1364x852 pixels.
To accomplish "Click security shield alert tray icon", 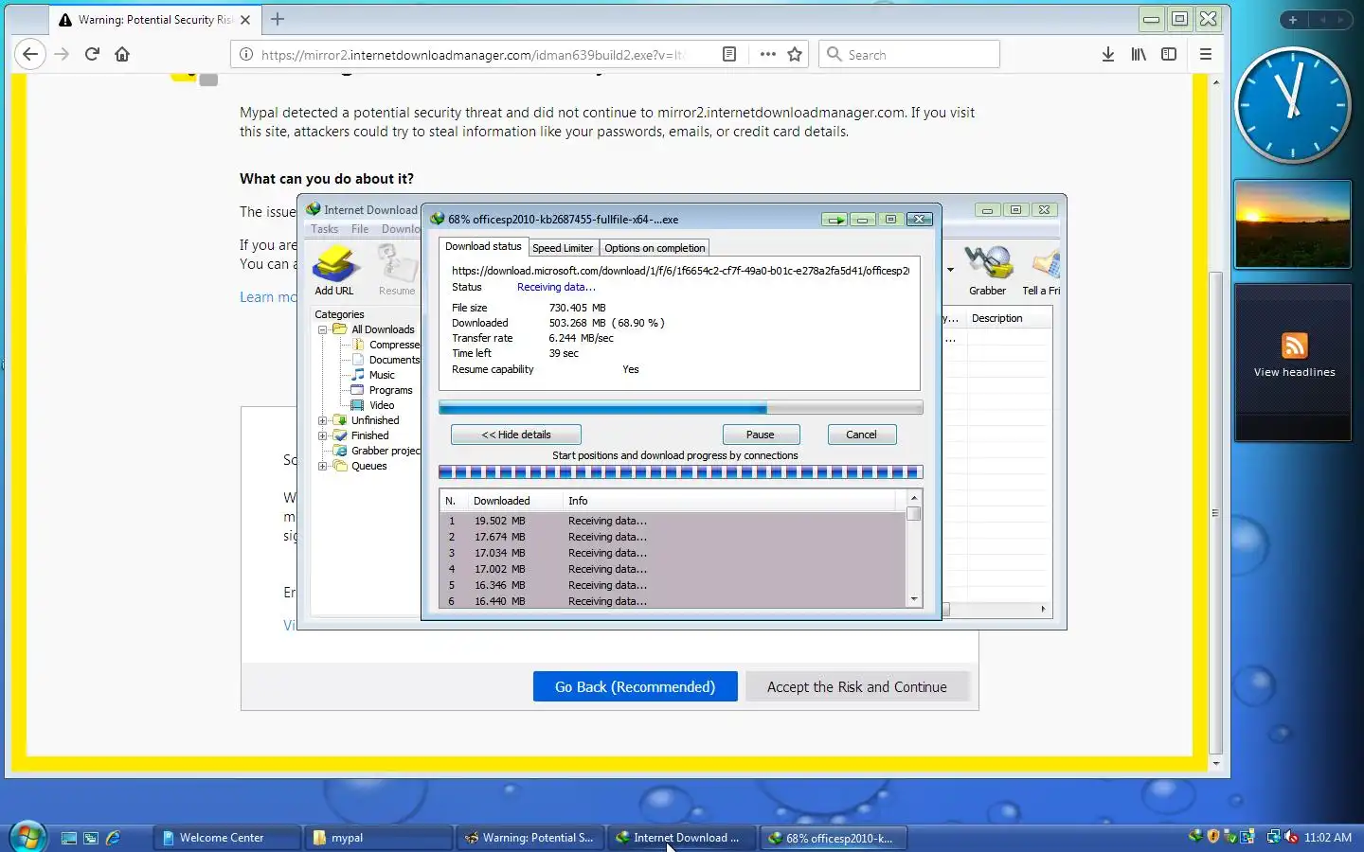I will [1213, 837].
